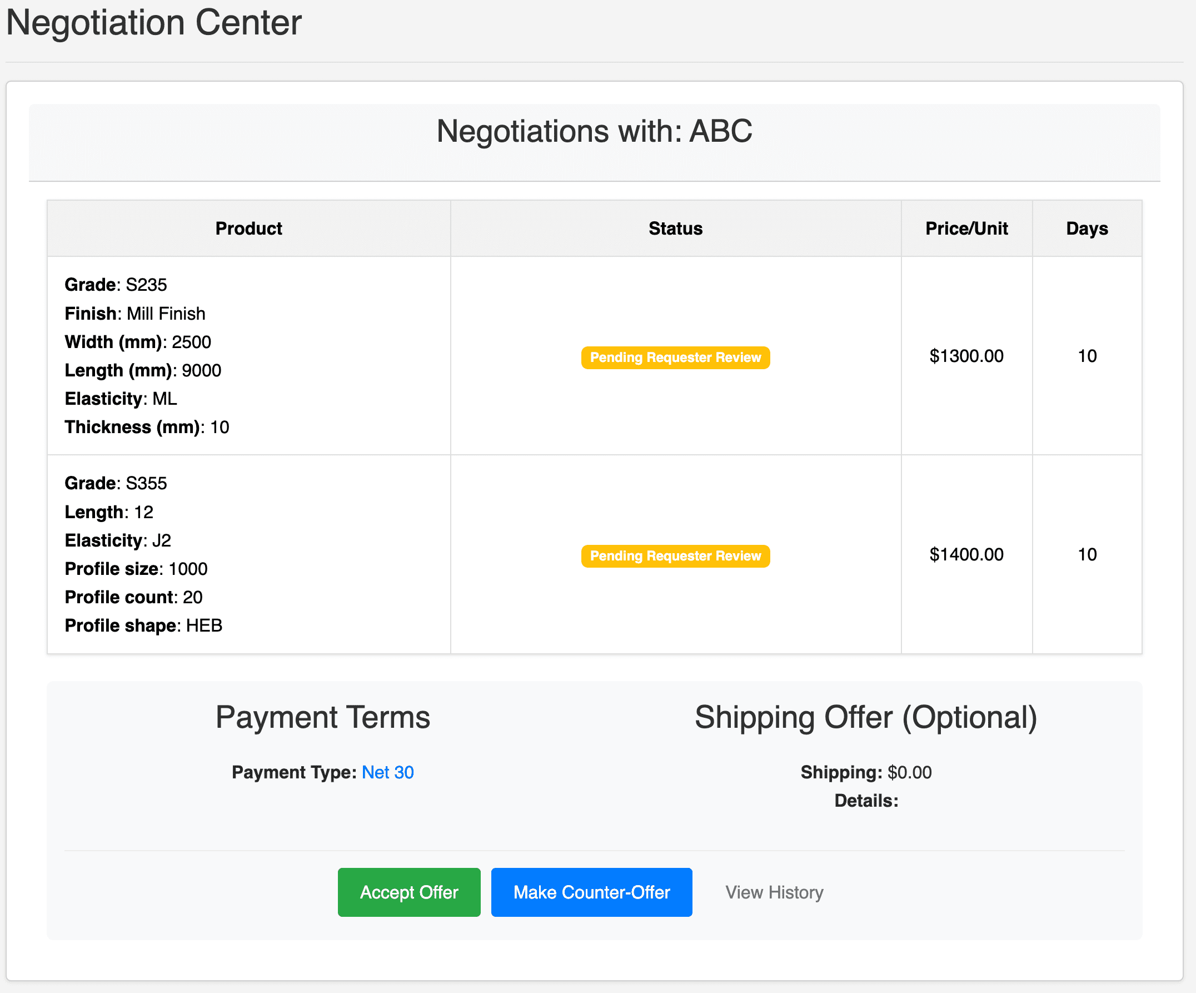Click the Payment Terms heading

click(322, 717)
